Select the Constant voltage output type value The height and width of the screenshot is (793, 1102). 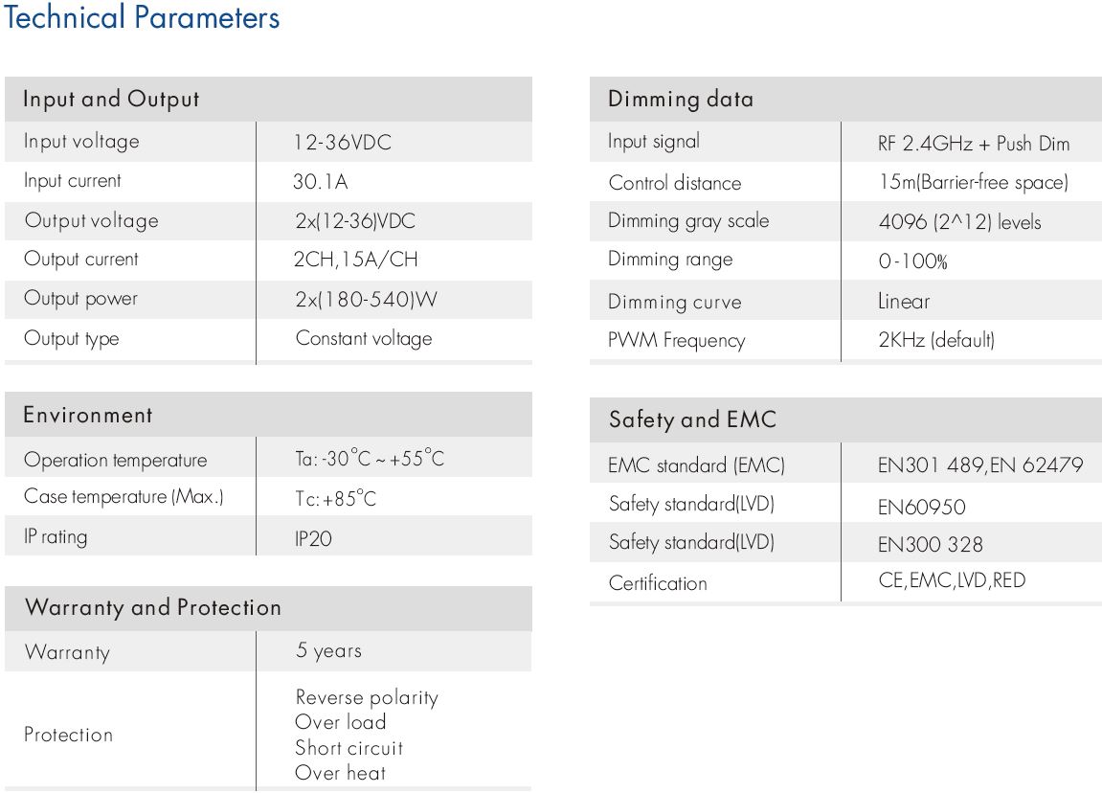[363, 338]
